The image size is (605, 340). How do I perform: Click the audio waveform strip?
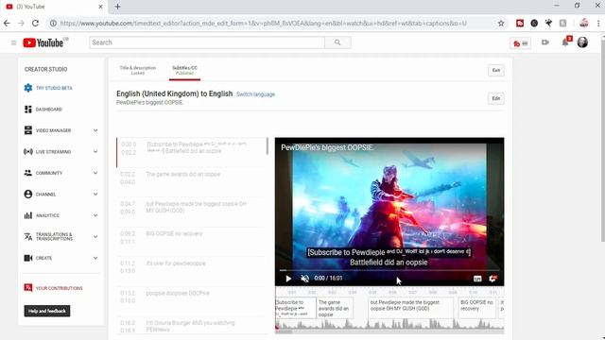click(x=389, y=325)
